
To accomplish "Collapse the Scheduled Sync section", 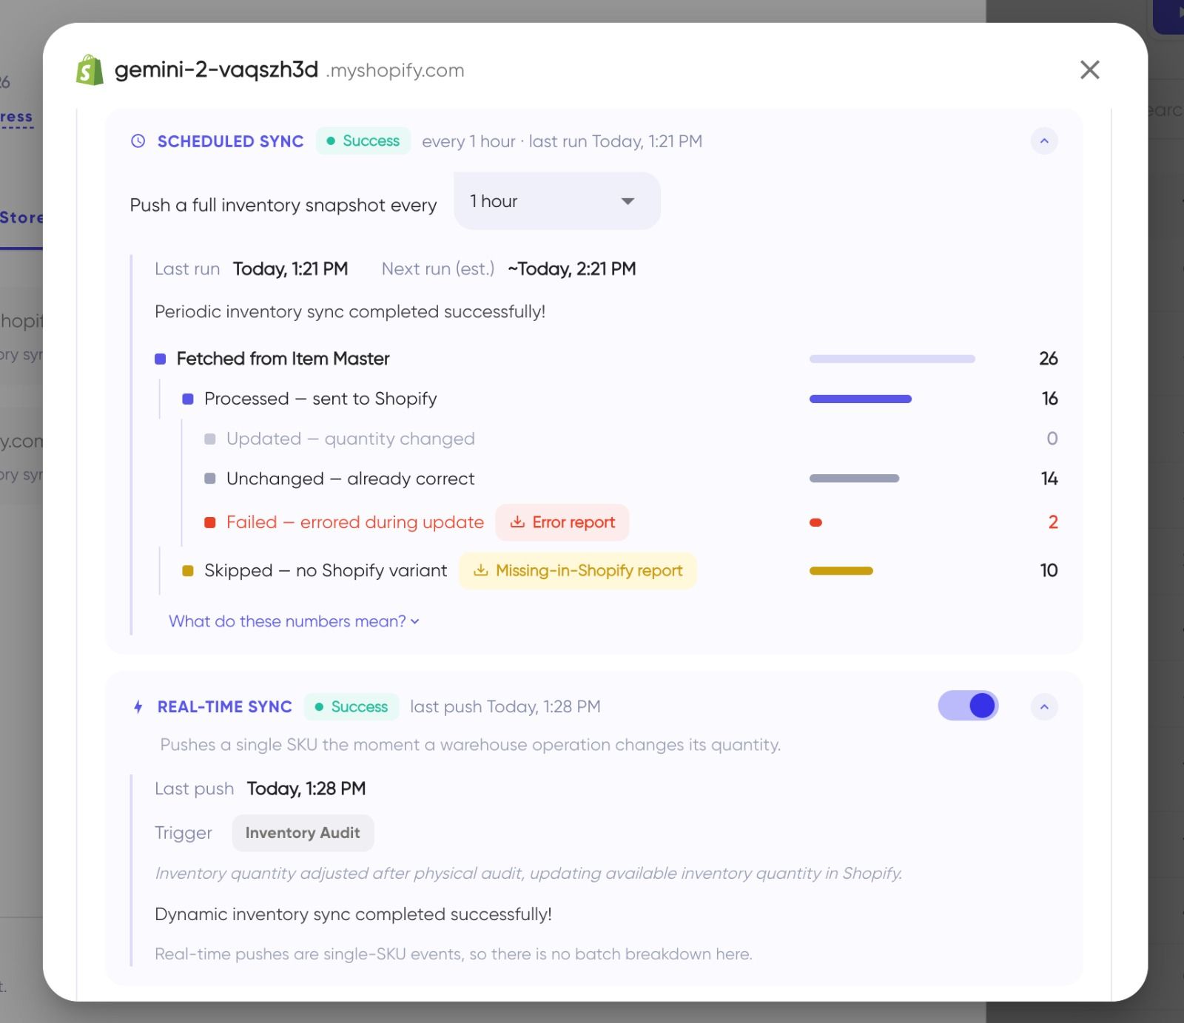I will pyautogui.click(x=1044, y=141).
